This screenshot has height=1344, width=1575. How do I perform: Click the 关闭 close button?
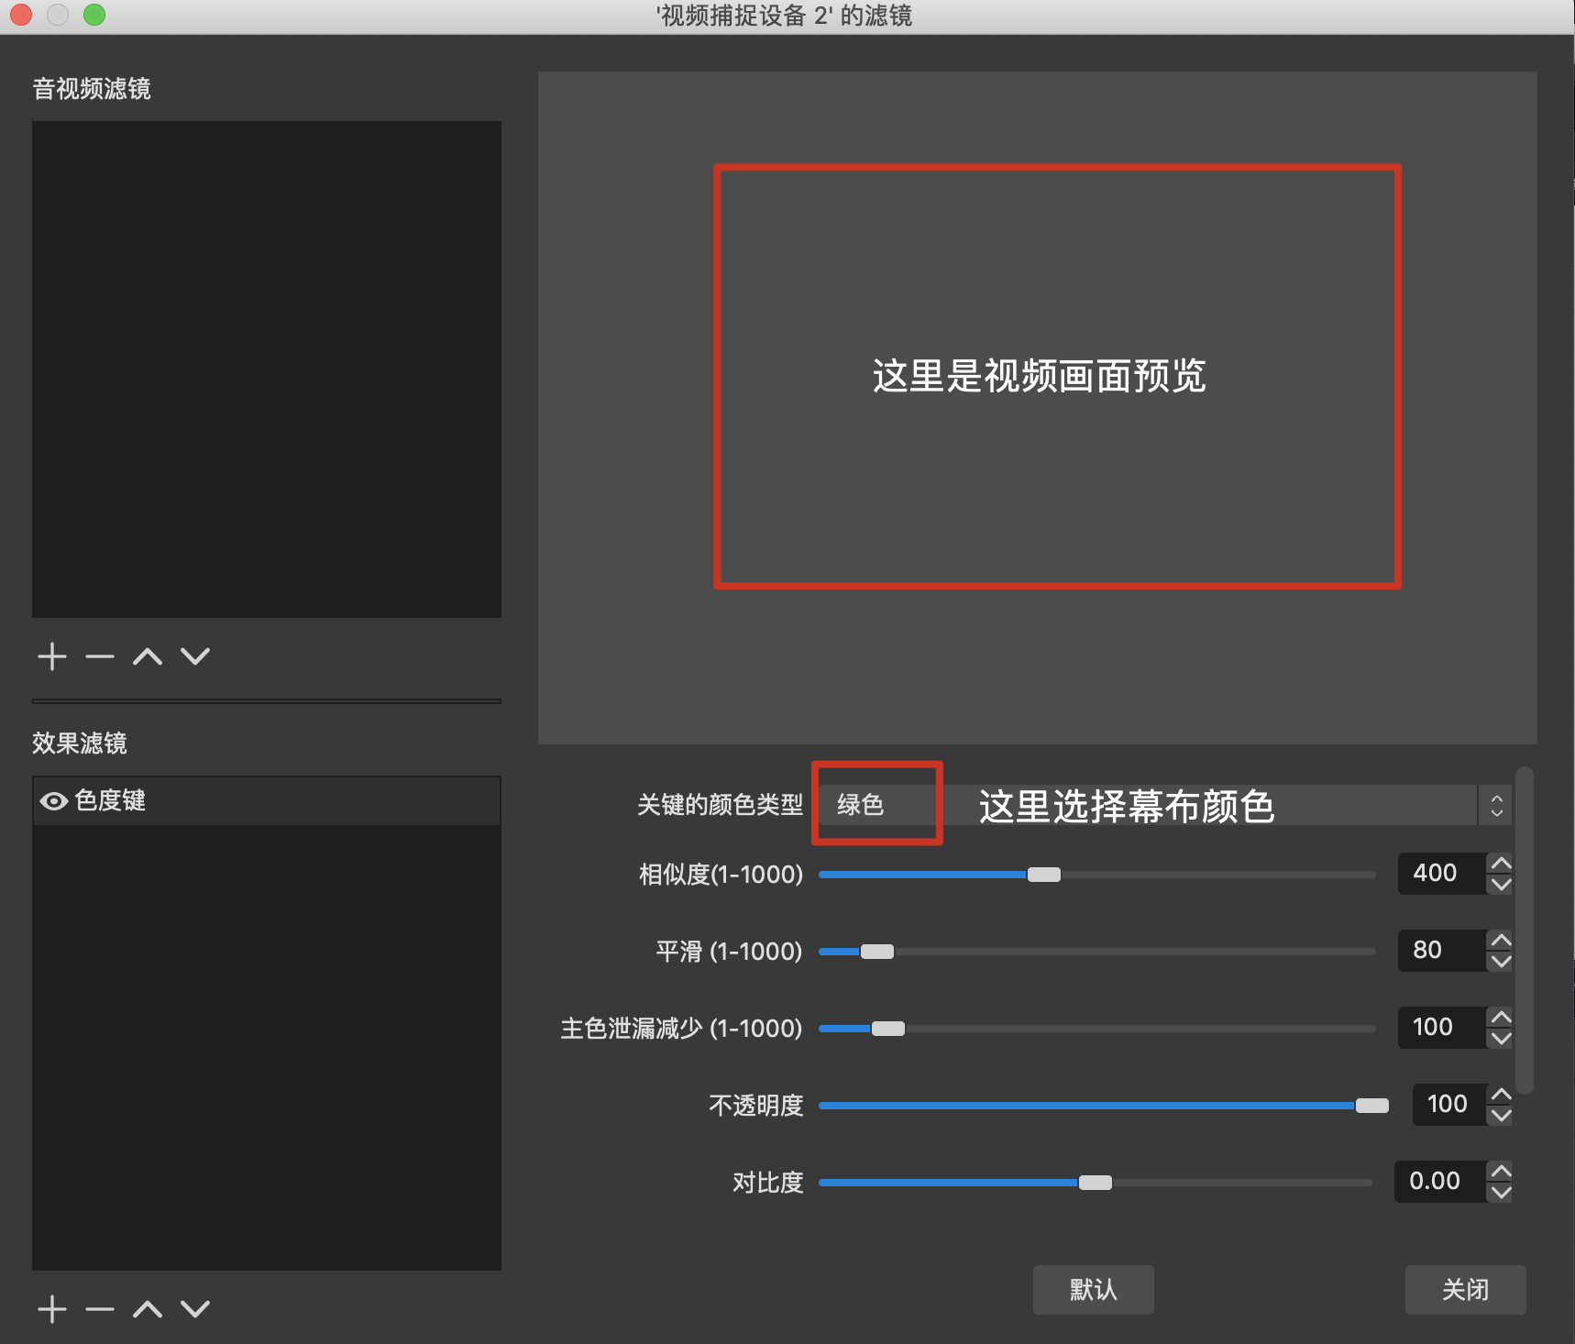coord(1465,1290)
